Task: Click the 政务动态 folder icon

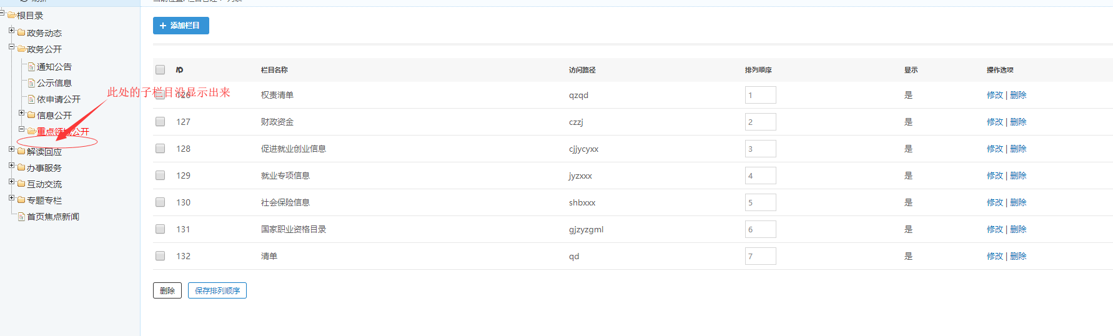Action: pos(21,32)
